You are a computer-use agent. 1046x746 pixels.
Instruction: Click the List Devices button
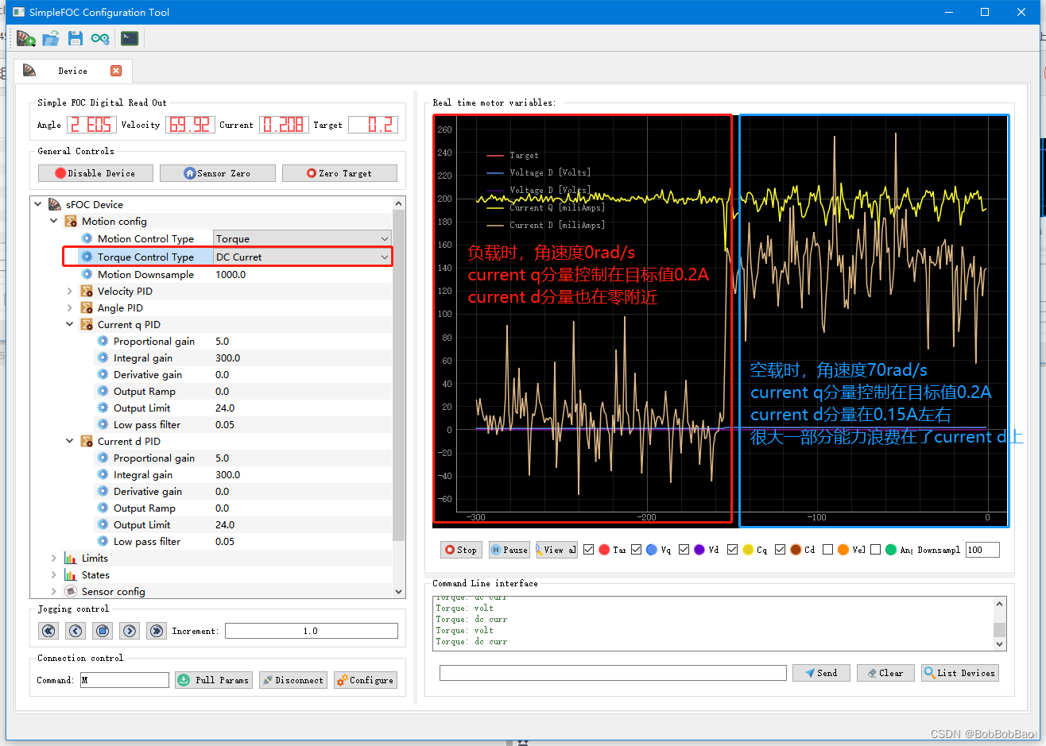coord(959,673)
